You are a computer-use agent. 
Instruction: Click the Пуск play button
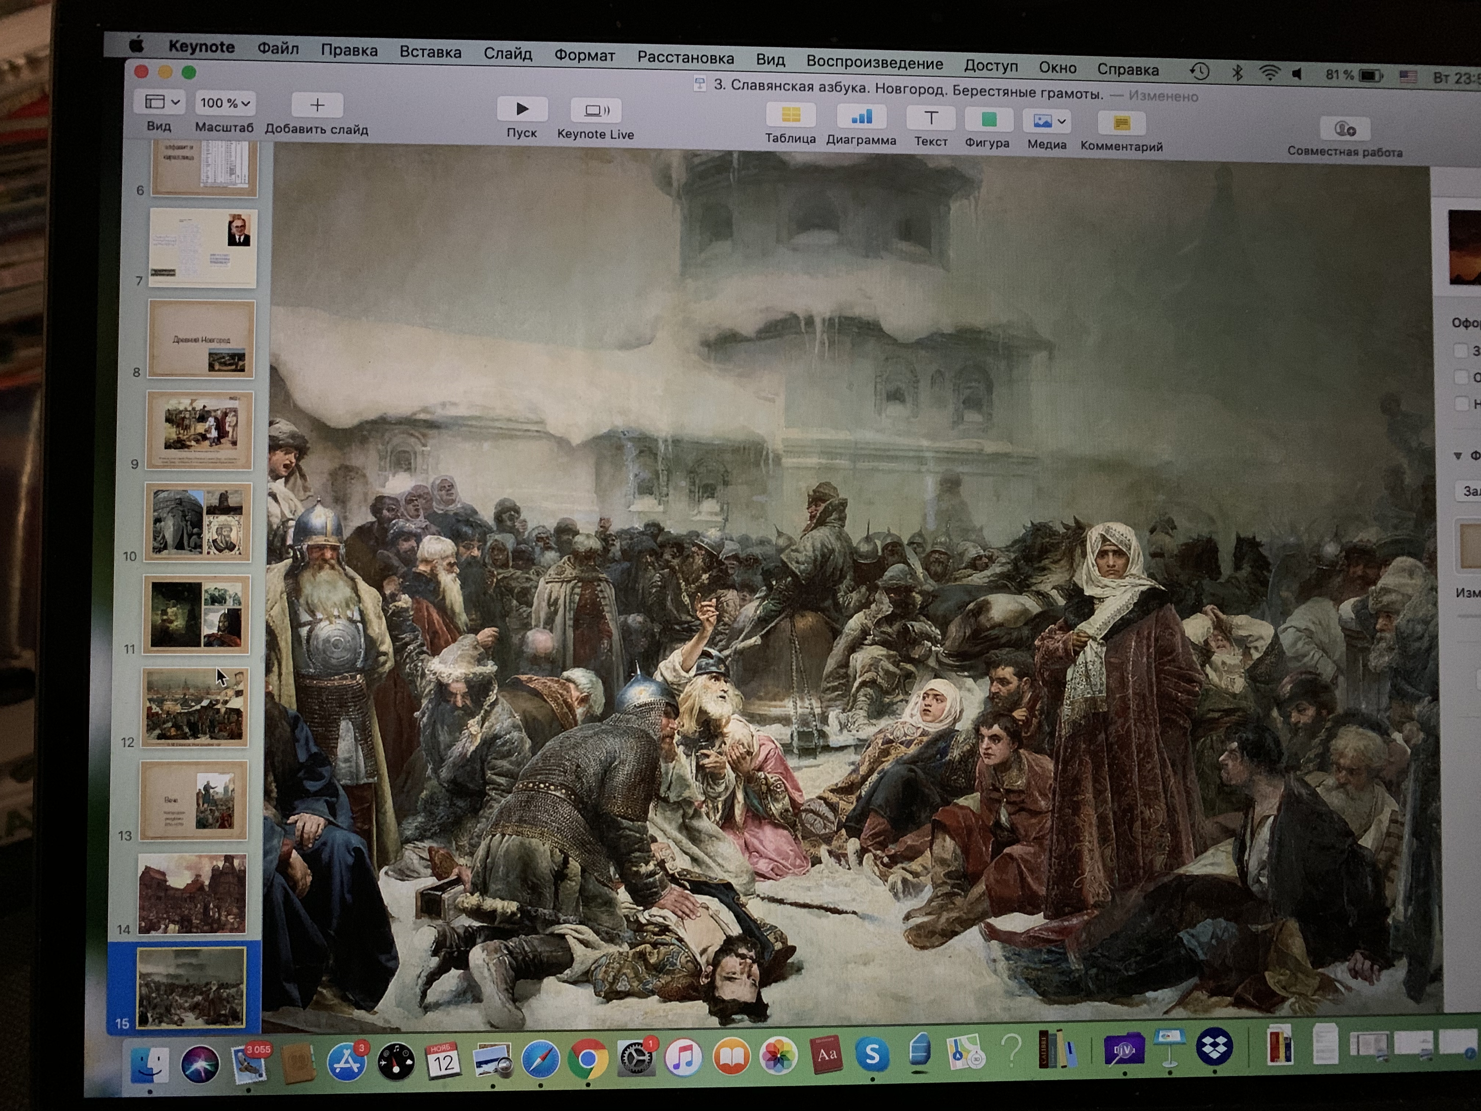(x=522, y=109)
